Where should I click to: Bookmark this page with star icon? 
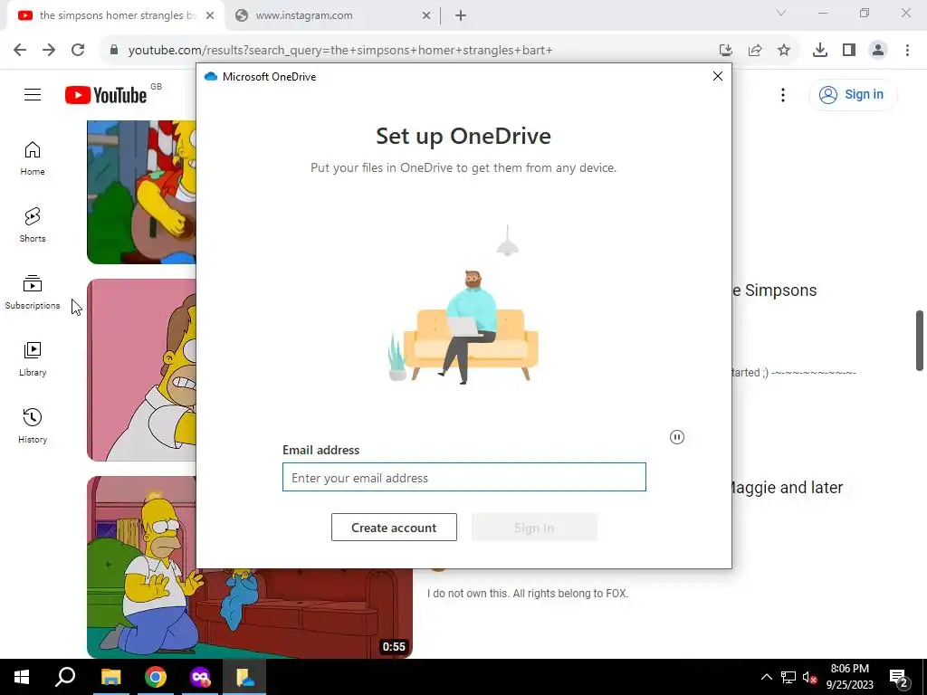784,51
